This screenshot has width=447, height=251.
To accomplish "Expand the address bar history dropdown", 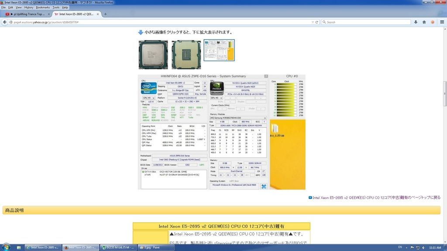I will (x=313, y=22).
